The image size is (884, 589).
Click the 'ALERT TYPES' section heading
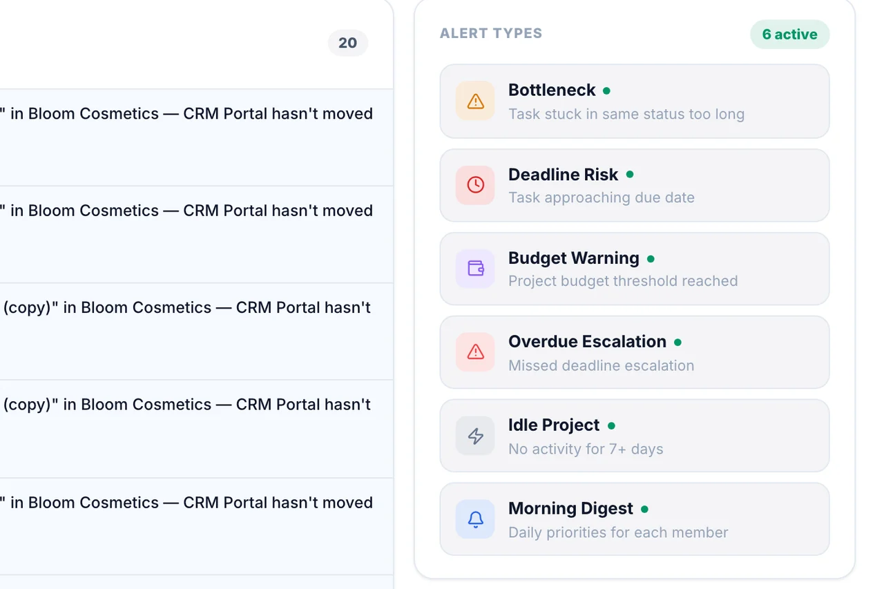[x=491, y=33]
